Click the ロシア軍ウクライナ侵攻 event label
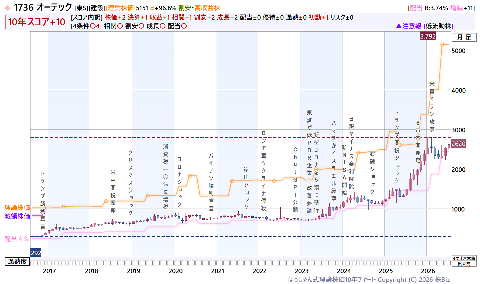Viewport: 480px width, 284px height. [264, 171]
